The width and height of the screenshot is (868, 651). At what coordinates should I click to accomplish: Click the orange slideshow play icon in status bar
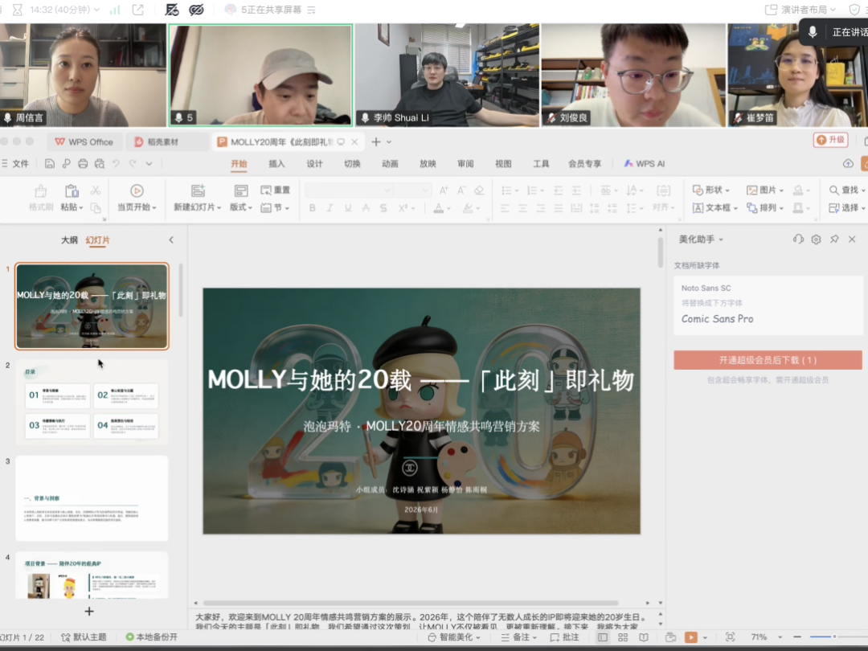[x=691, y=637]
